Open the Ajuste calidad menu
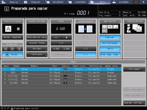Image resolution: width=147 pixels, height=110 pixels. click(x=37, y=21)
